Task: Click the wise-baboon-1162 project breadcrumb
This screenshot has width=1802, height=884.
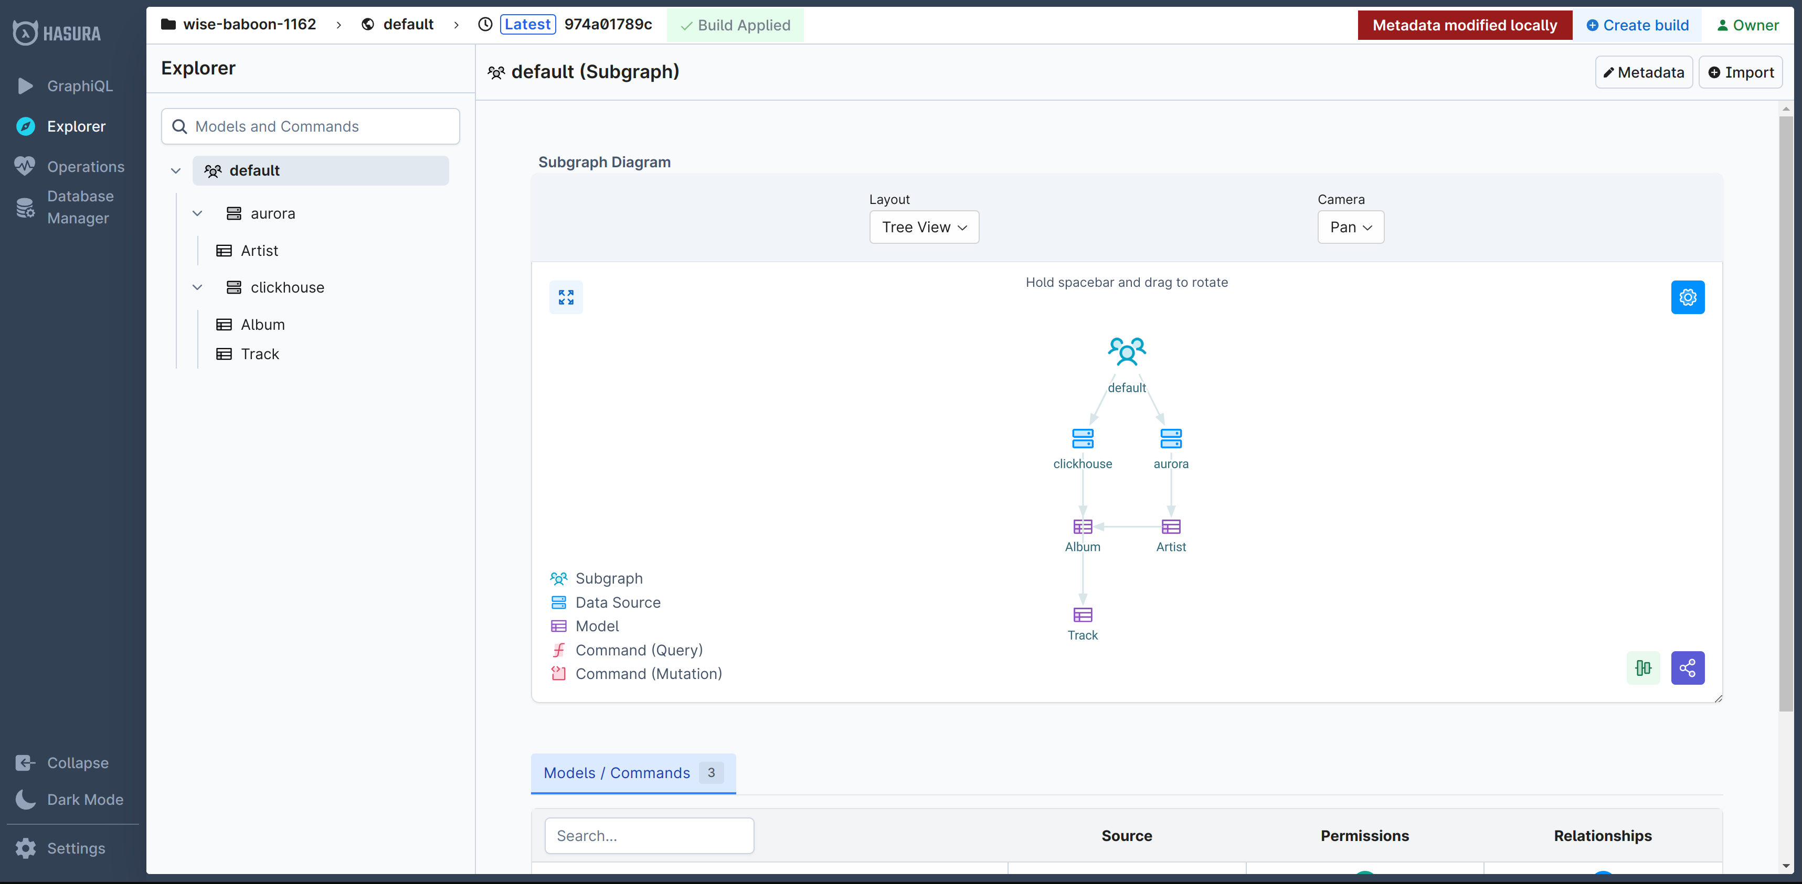Action: coord(239,25)
